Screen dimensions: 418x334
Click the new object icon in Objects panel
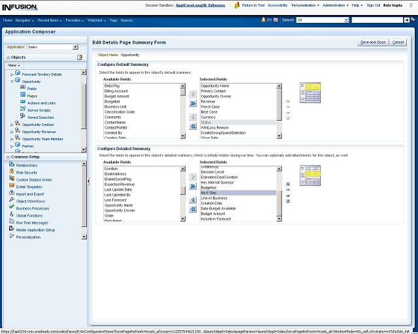(80, 57)
